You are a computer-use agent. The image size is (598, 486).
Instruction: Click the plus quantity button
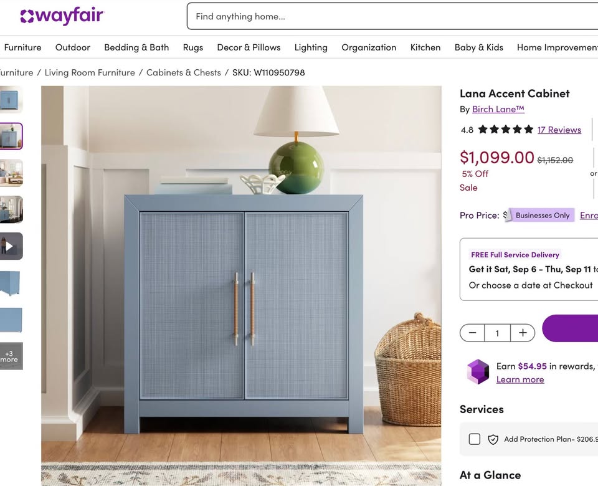(523, 333)
